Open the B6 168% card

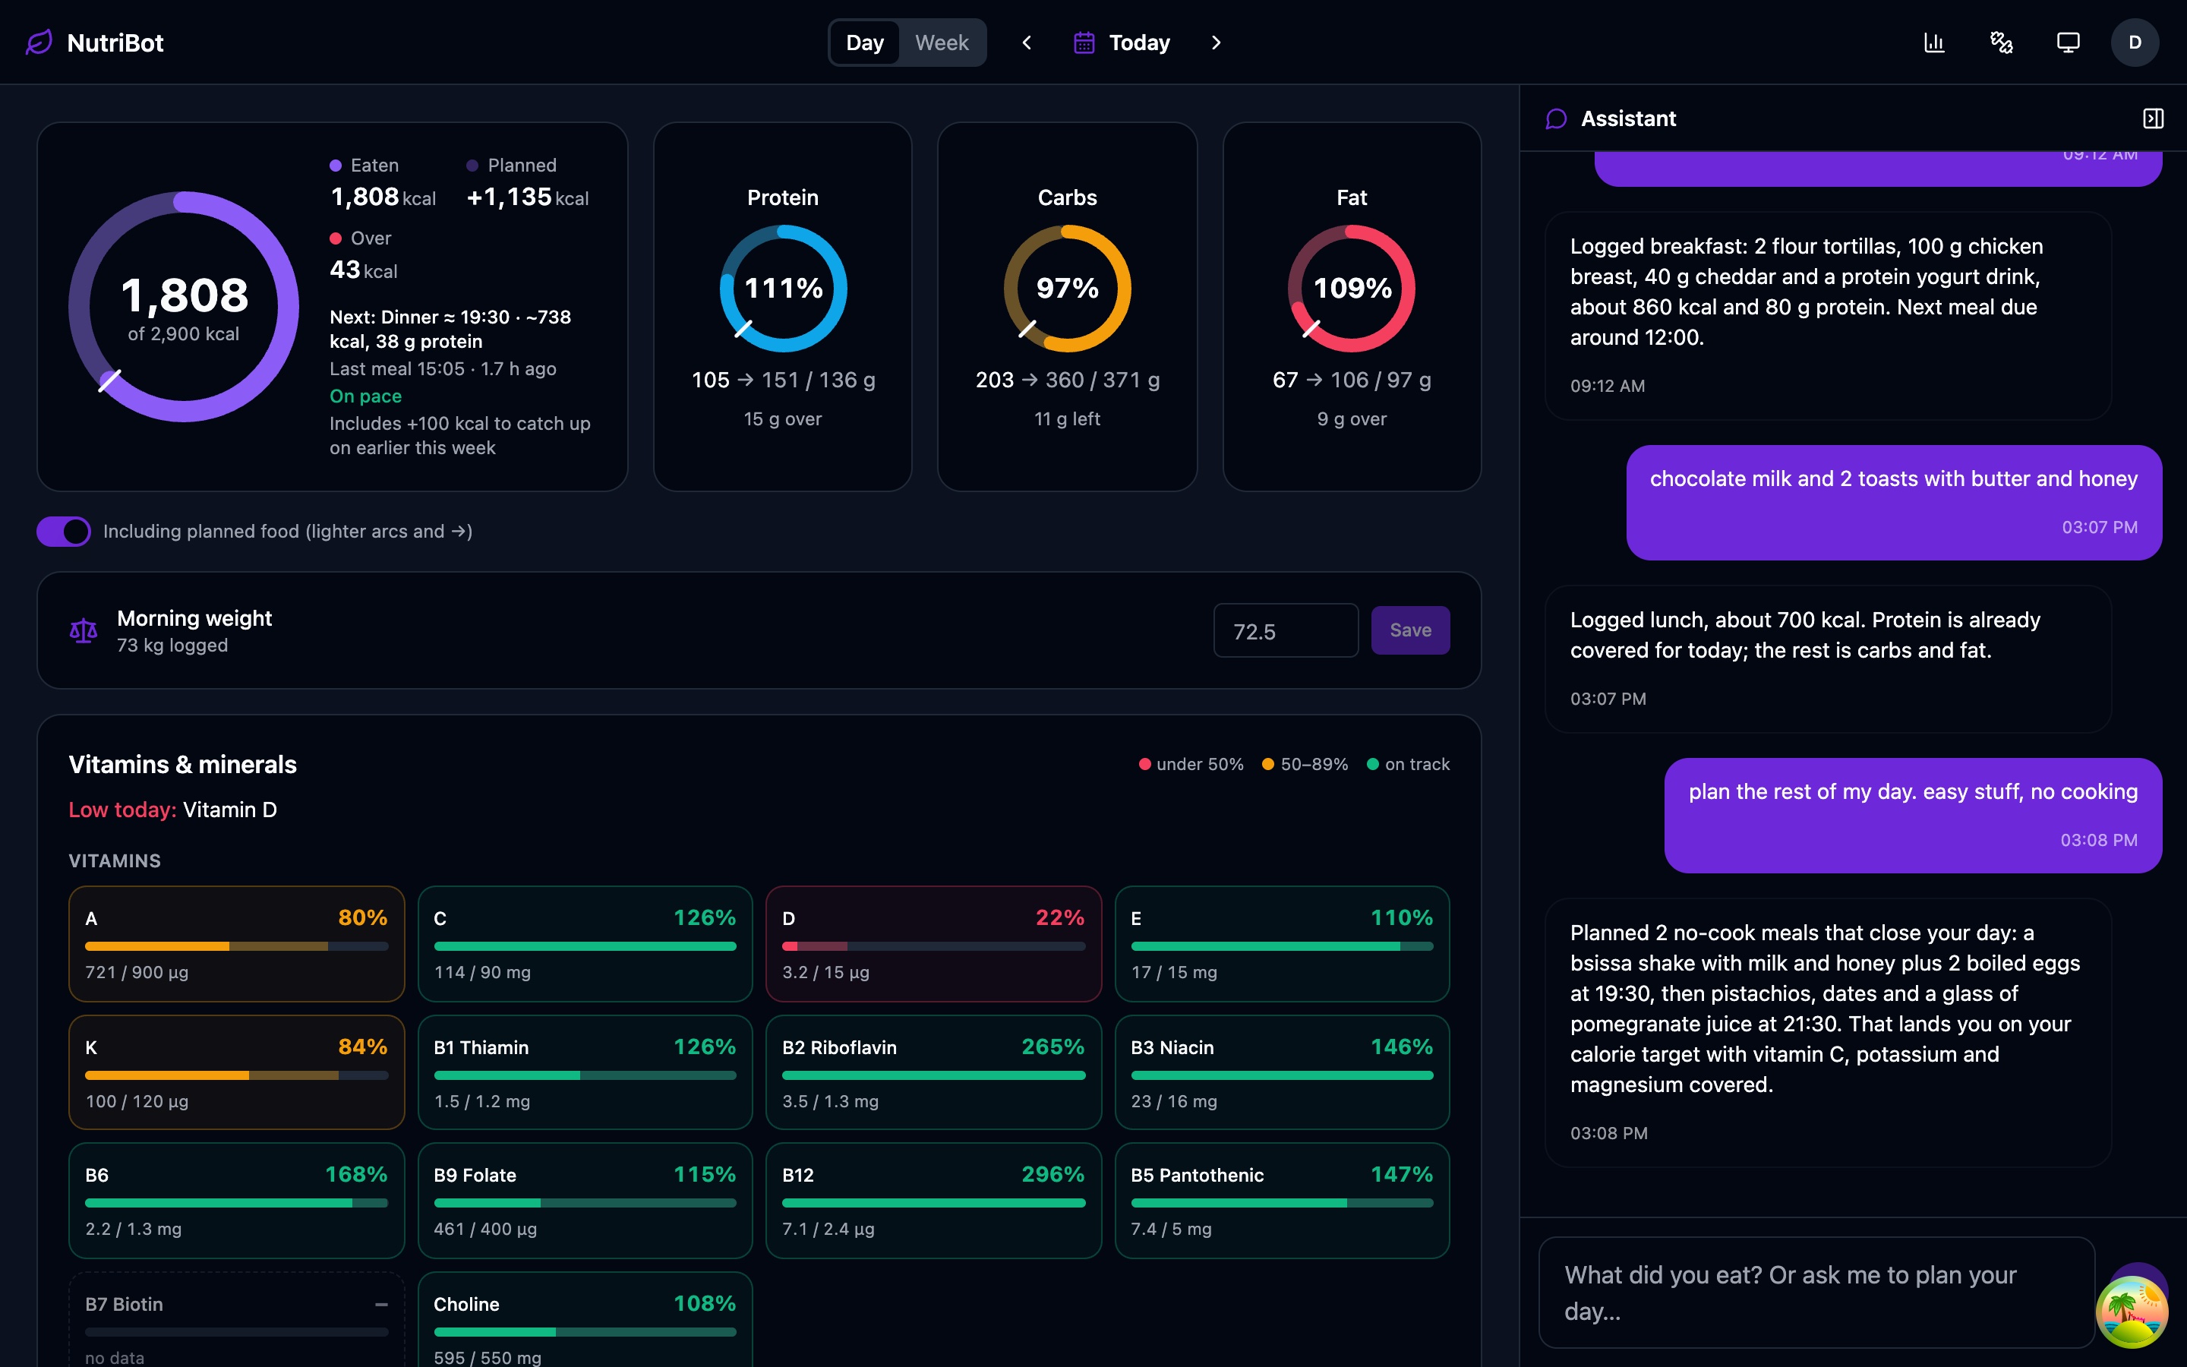(237, 1201)
